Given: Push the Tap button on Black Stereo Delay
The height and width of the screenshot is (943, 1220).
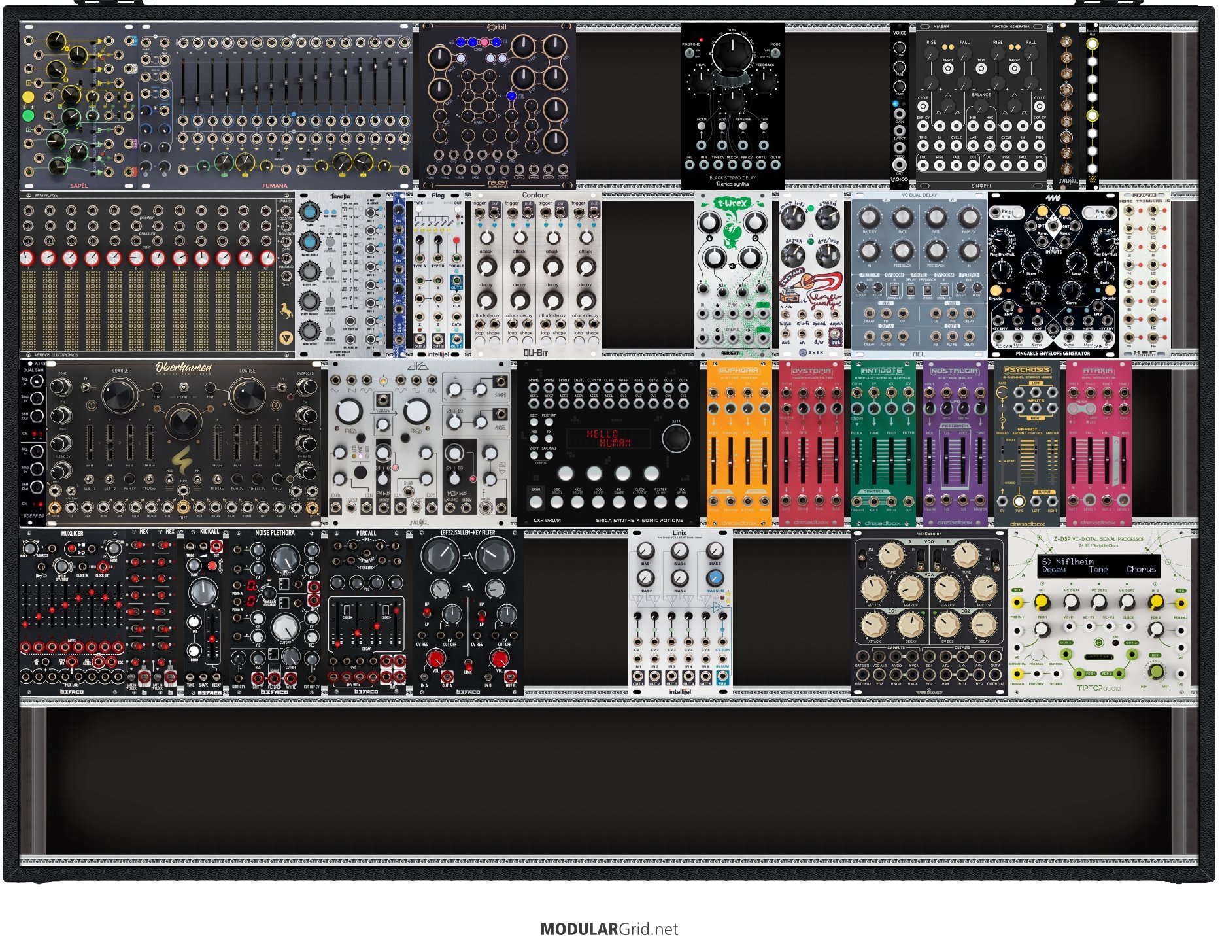Looking at the screenshot, I should (x=764, y=128).
